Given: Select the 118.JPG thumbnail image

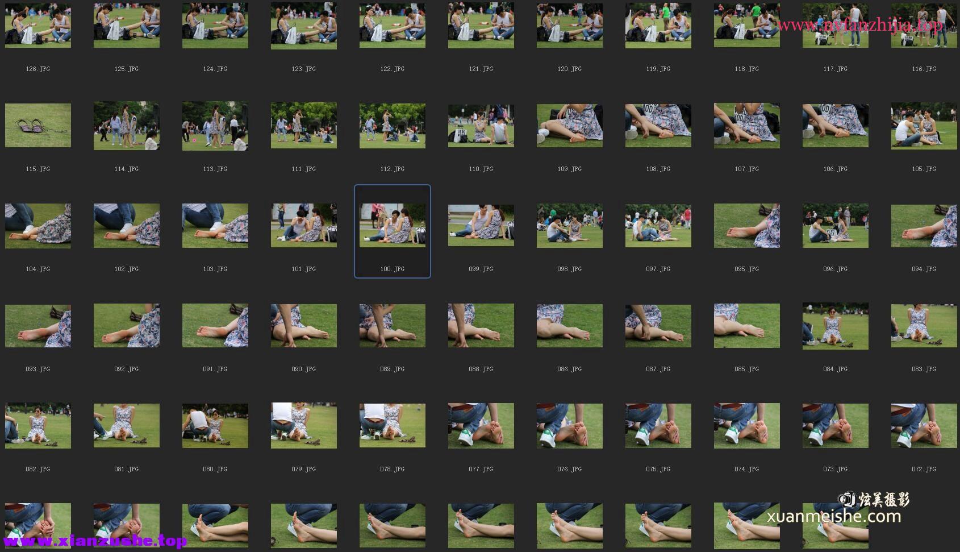Looking at the screenshot, I should pos(747,25).
